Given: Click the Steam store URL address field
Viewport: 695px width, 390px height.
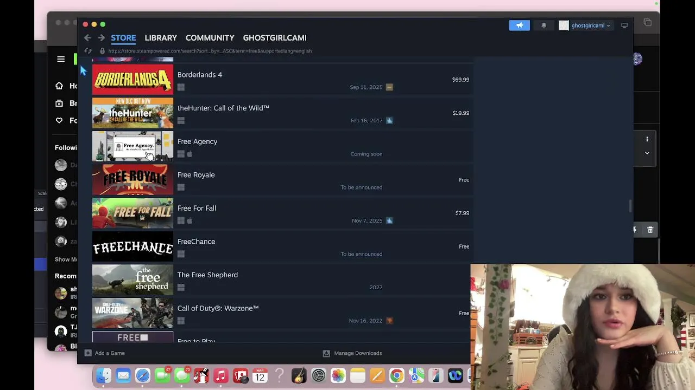Looking at the screenshot, I should [x=210, y=51].
